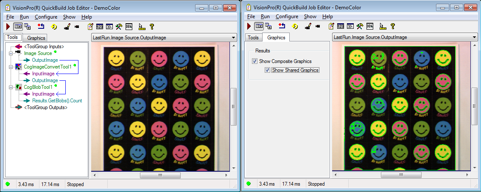Switch to Tools tab in the Graphics-tab window
The width and height of the screenshot is (481, 192).
[253, 38]
